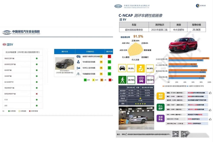Viewport: 213px width, 142px height.
Task: Click the 车内乘员安全指数 occupant icon
Action: [78, 62]
